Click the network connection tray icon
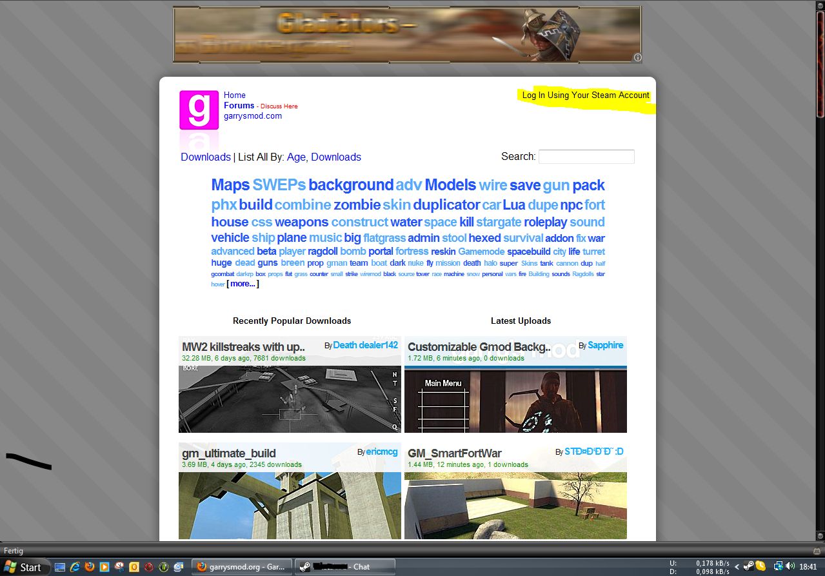This screenshot has height=576, width=825. tap(779, 566)
